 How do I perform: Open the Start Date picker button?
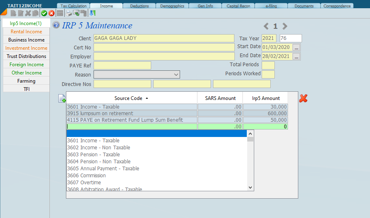[x=297, y=47]
